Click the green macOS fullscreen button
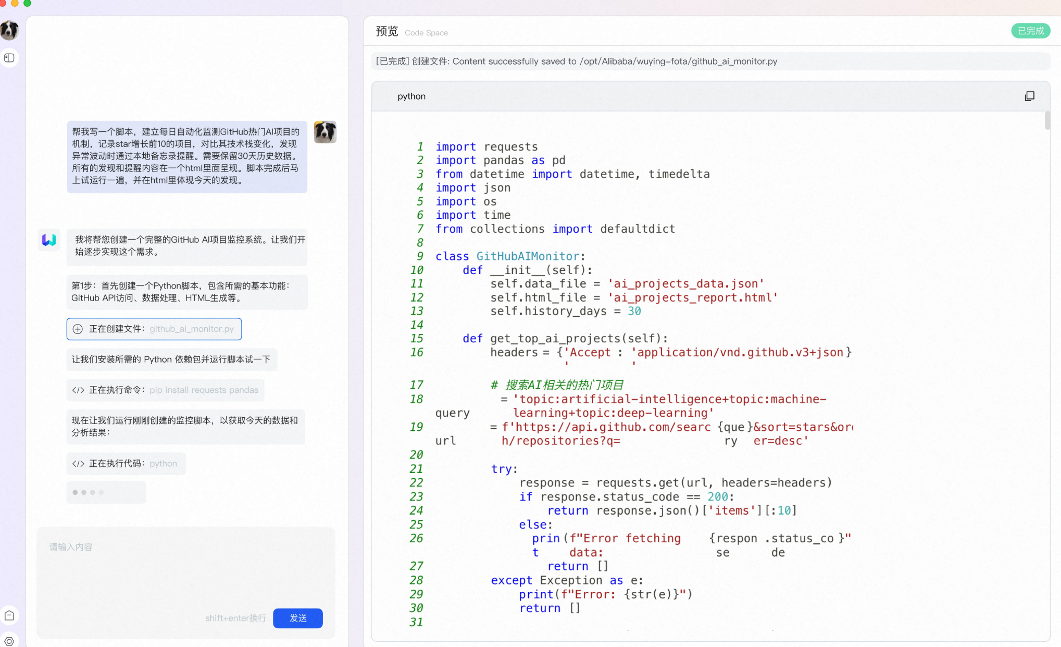The width and height of the screenshot is (1061, 647). coord(27,3)
